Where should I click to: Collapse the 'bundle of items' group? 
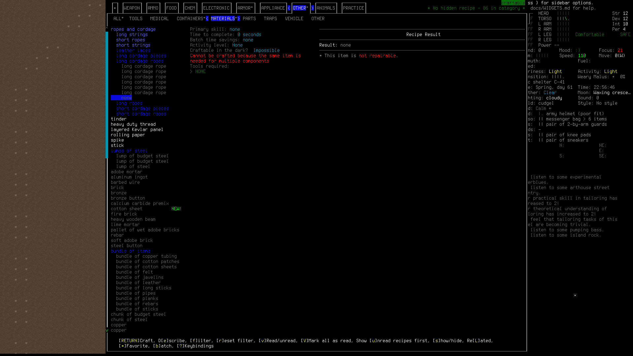coord(131,251)
